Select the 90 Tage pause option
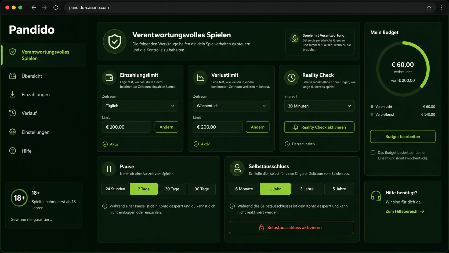 pos(202,189)
